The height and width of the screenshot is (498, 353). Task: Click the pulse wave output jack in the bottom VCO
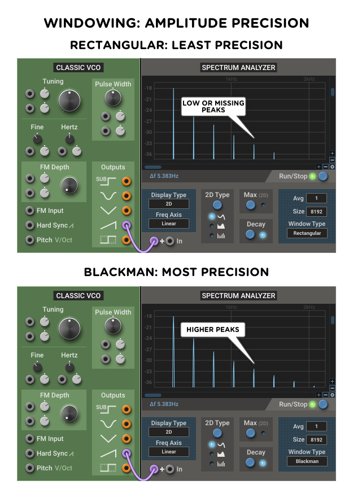[x=126, y=468]
